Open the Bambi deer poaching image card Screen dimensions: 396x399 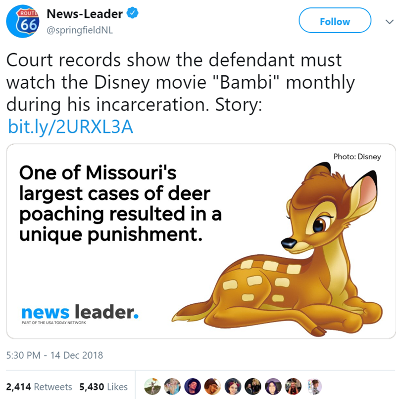[201, 241]
